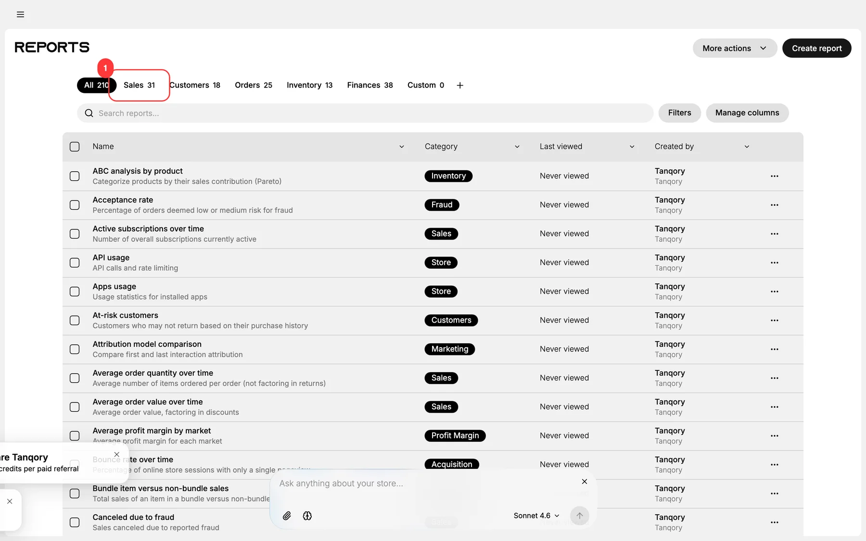Click the Create report button

point(817,48)
